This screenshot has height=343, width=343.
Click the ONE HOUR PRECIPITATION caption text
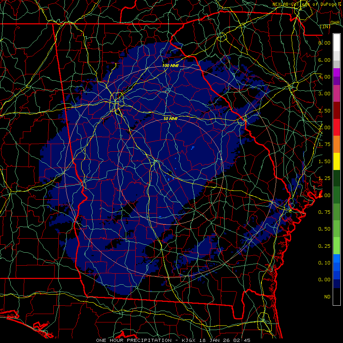point(134,340)
